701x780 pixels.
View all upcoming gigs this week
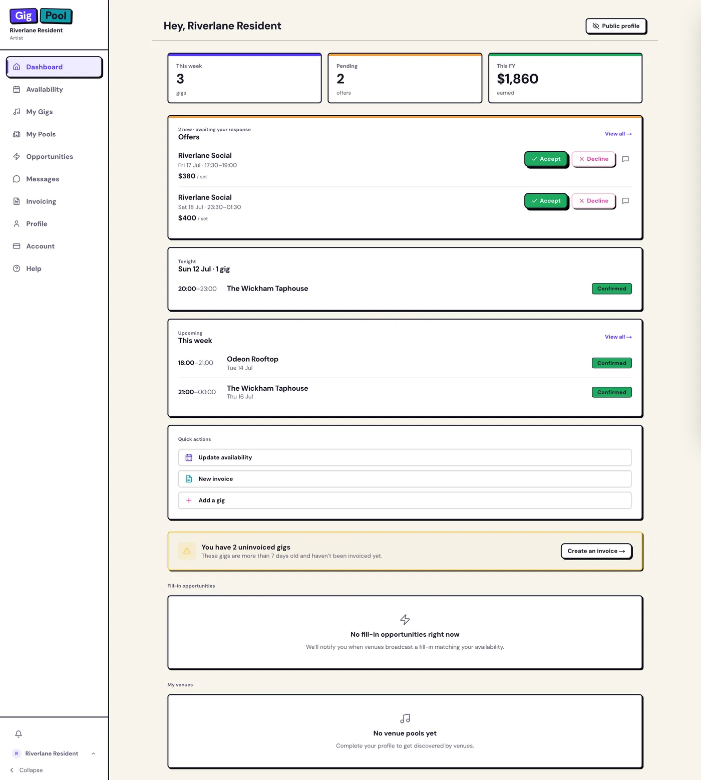[x=618, y=337]
